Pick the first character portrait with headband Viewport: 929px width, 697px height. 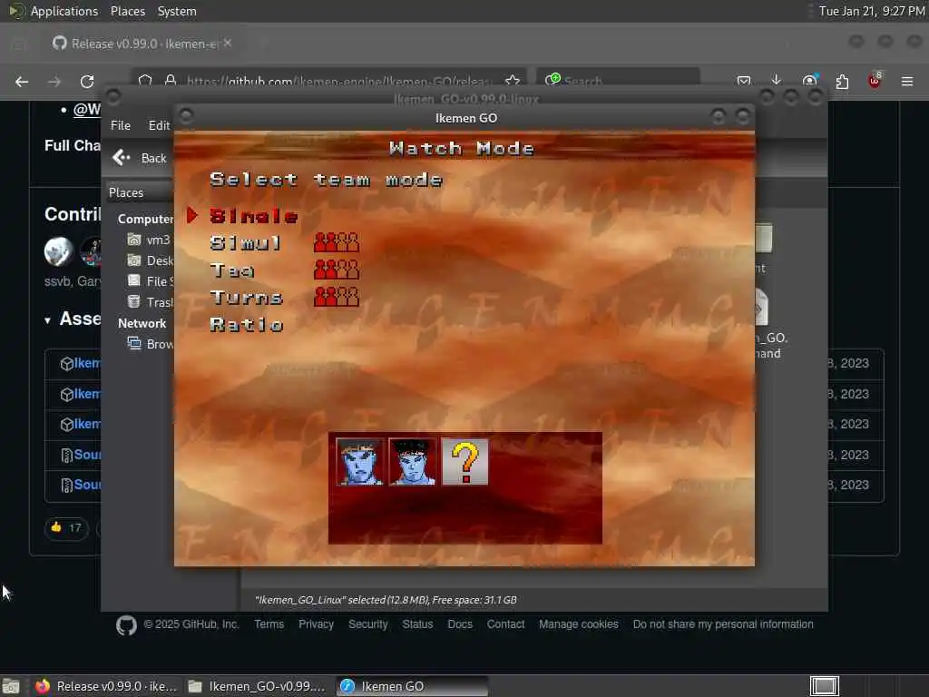tap(359, 462)
